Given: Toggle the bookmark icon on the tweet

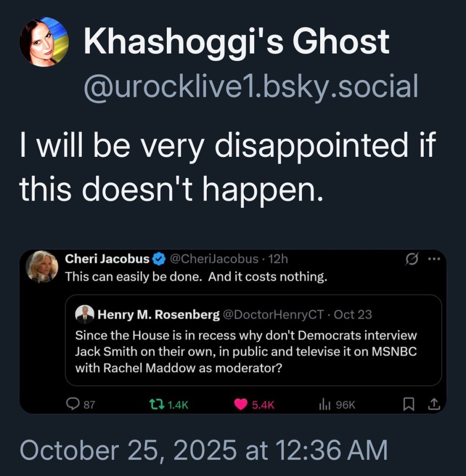Looking at the screenshot, I should tap(408, 404).
